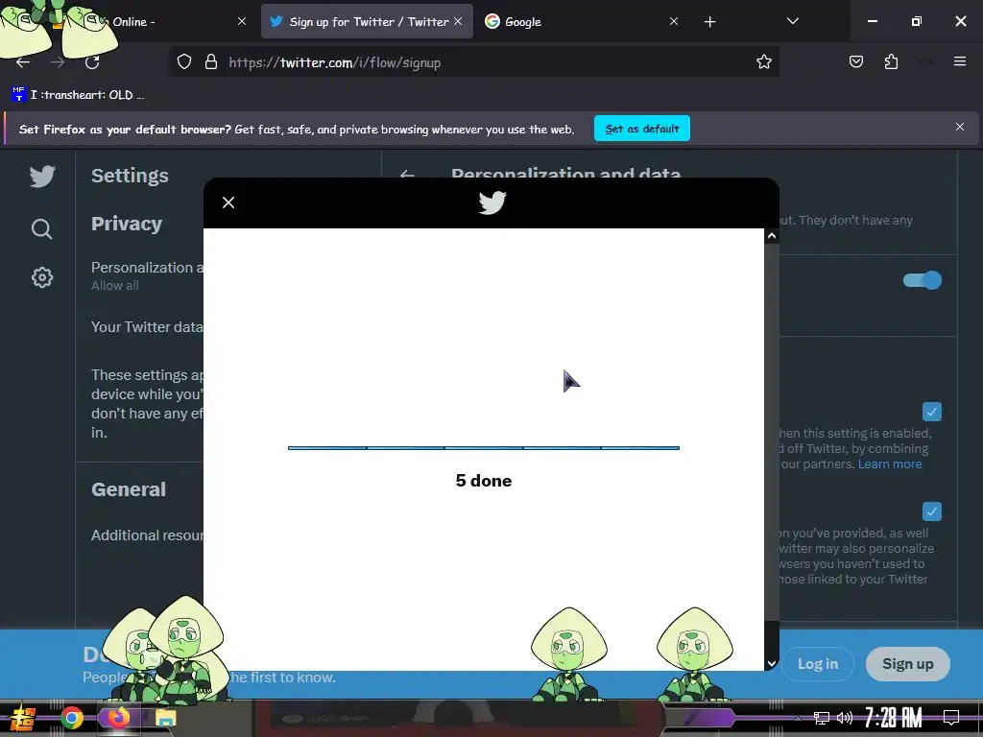Screen dimensions: 983x737
Task: Bookmark this page with the star
Action: point(763,61)
